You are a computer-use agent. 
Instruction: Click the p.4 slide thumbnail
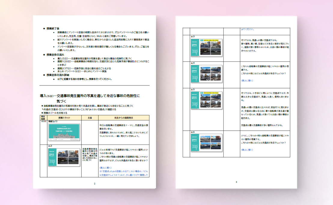point(206,74)
